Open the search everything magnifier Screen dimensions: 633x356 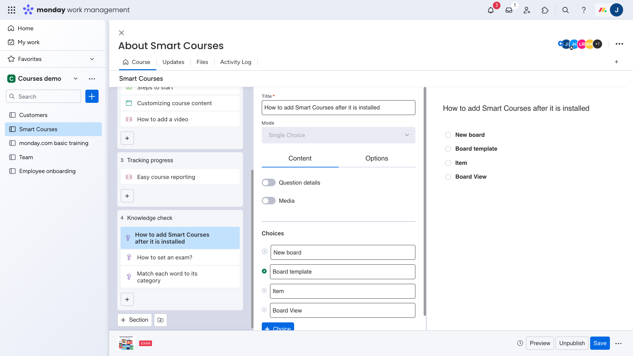(x=565, y=10)
